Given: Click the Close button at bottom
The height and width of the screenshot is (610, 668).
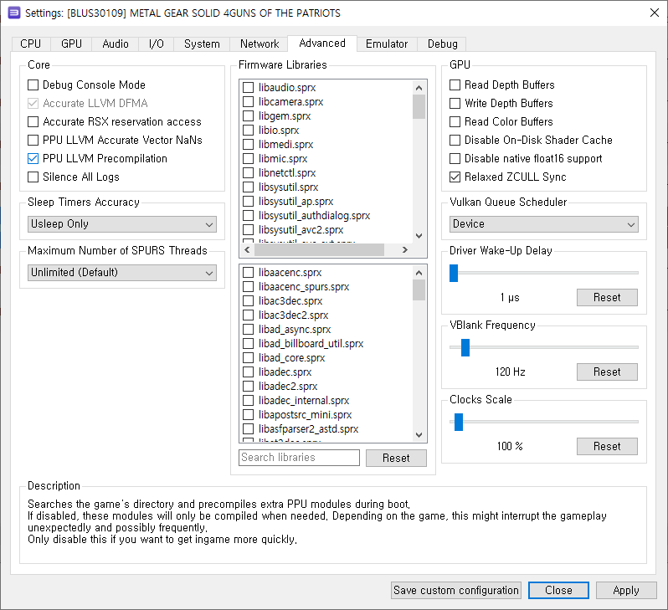Looking at the screenshot, I should click(x=558, y=591).
